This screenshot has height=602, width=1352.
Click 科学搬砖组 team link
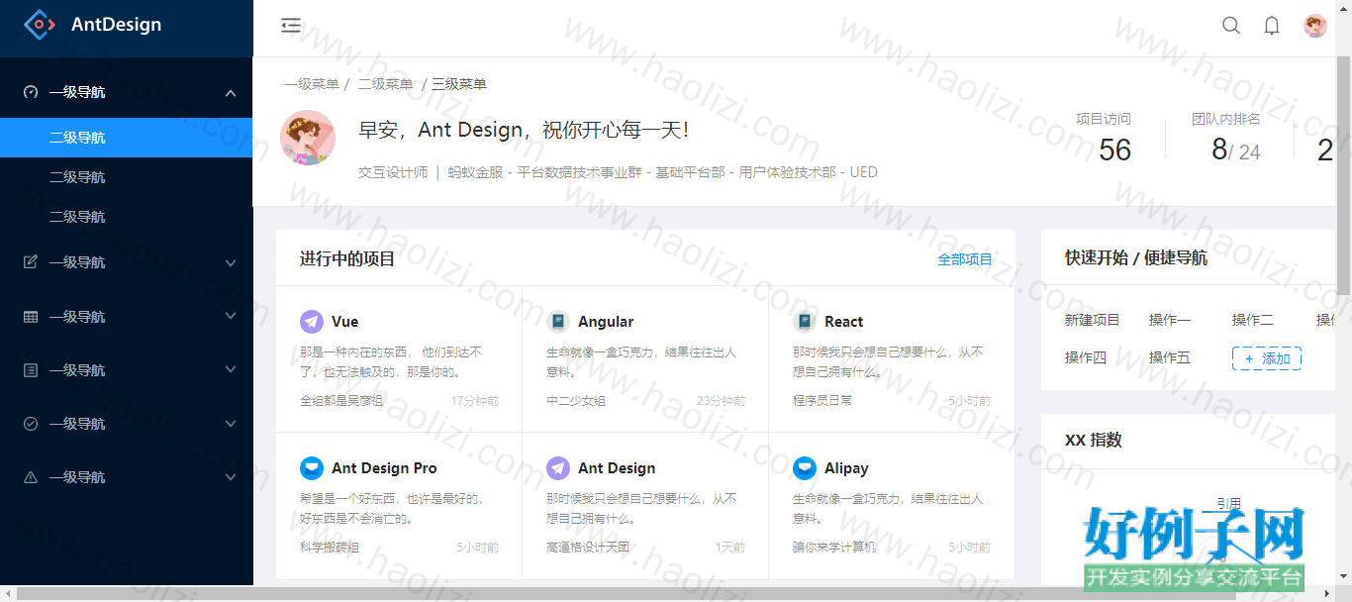330,548
